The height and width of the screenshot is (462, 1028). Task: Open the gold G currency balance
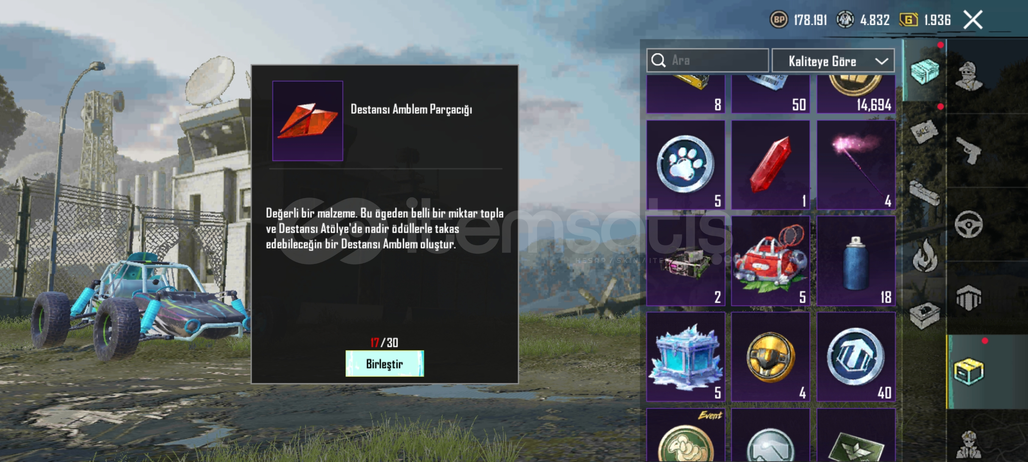click(925, 20)
